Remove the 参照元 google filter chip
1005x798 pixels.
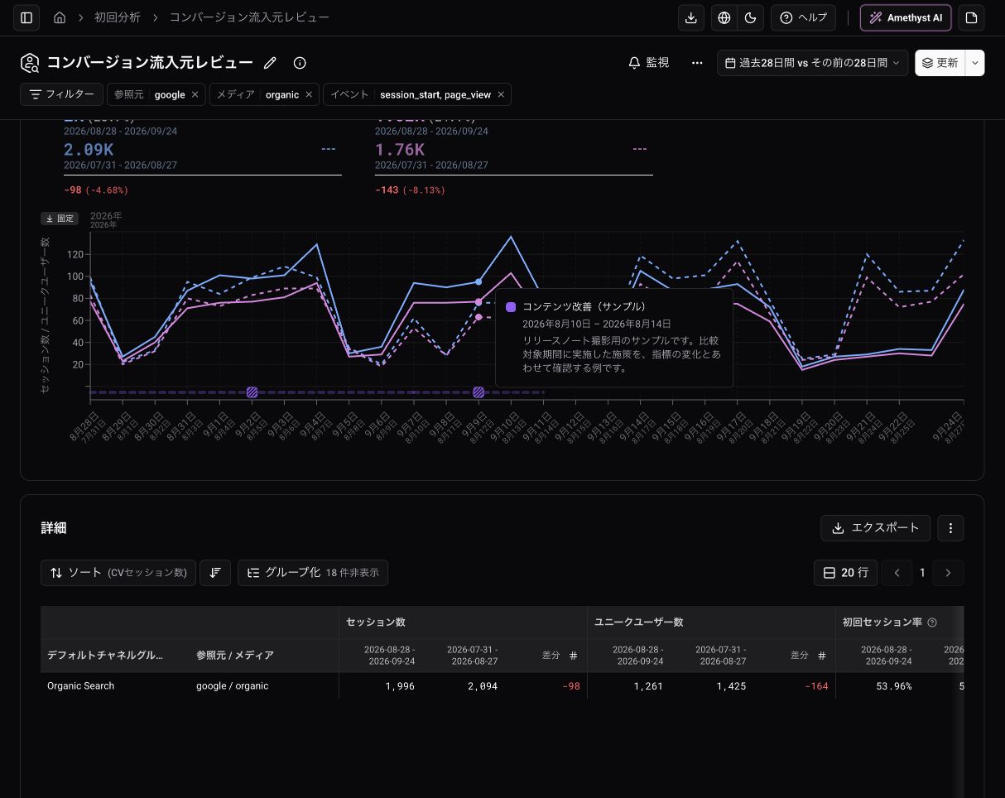coord(195,94)
